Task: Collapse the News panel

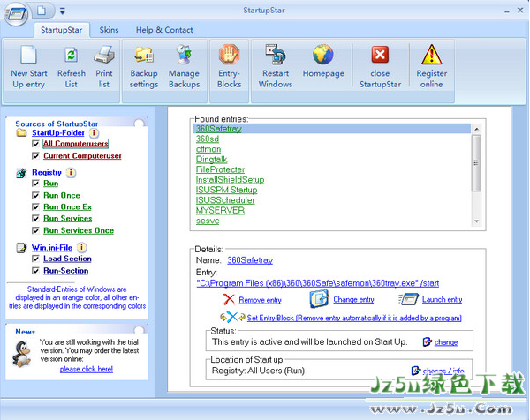Action: point(139,330)
